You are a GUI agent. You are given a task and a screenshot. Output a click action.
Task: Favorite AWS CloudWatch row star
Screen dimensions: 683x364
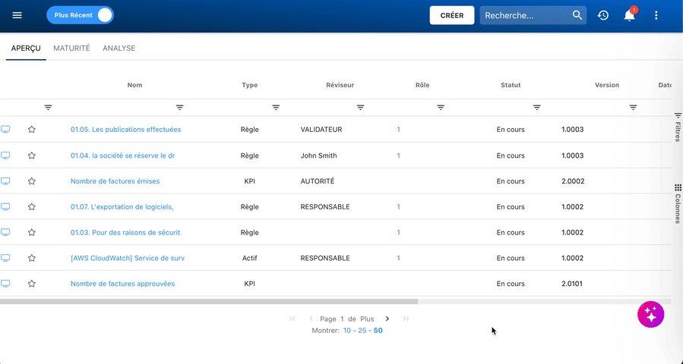coord(31,259)
